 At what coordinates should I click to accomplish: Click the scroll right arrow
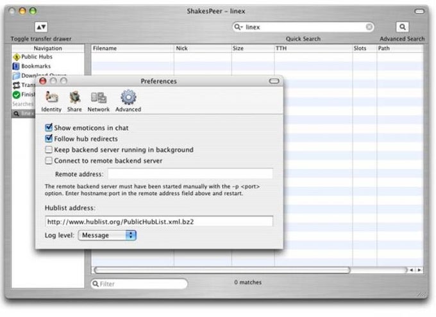pyautogui.click(x=419, y=270)
